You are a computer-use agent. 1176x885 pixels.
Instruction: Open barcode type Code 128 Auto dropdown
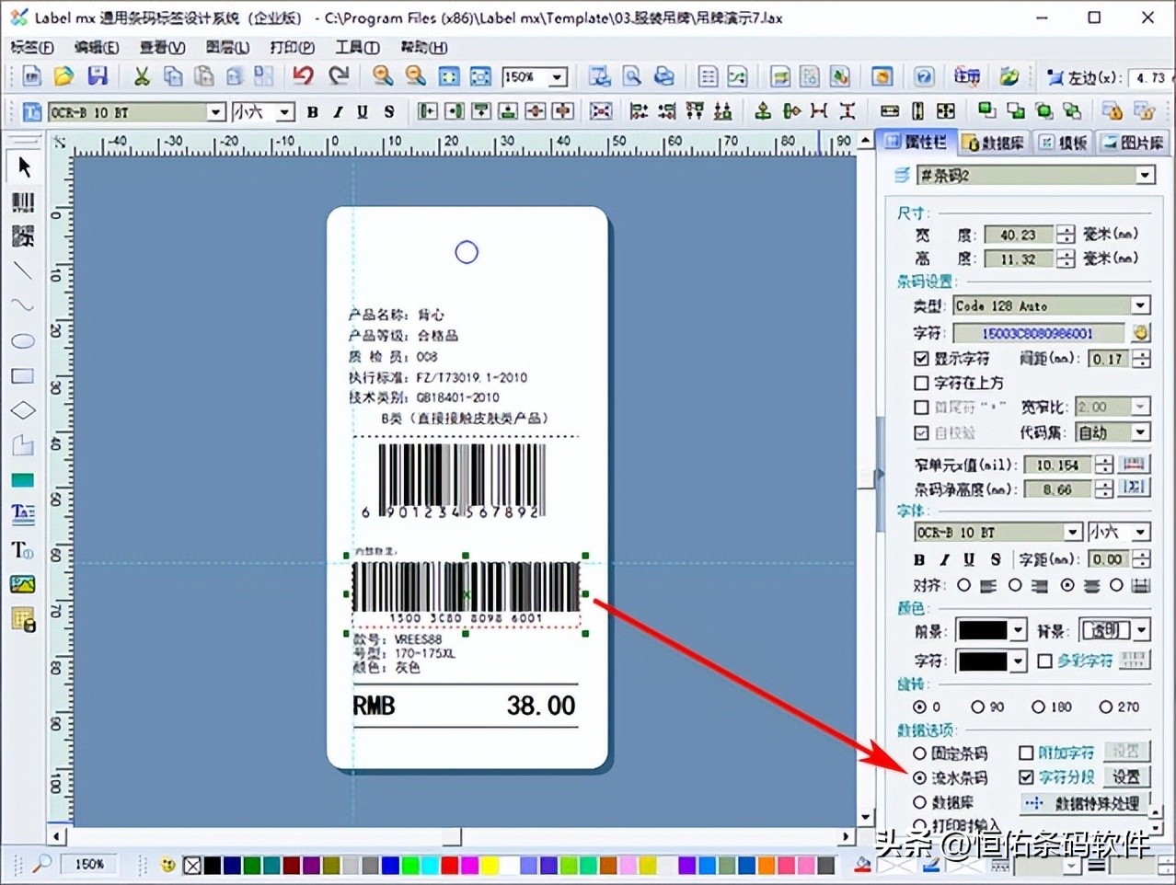click(x=1140, y=305)
